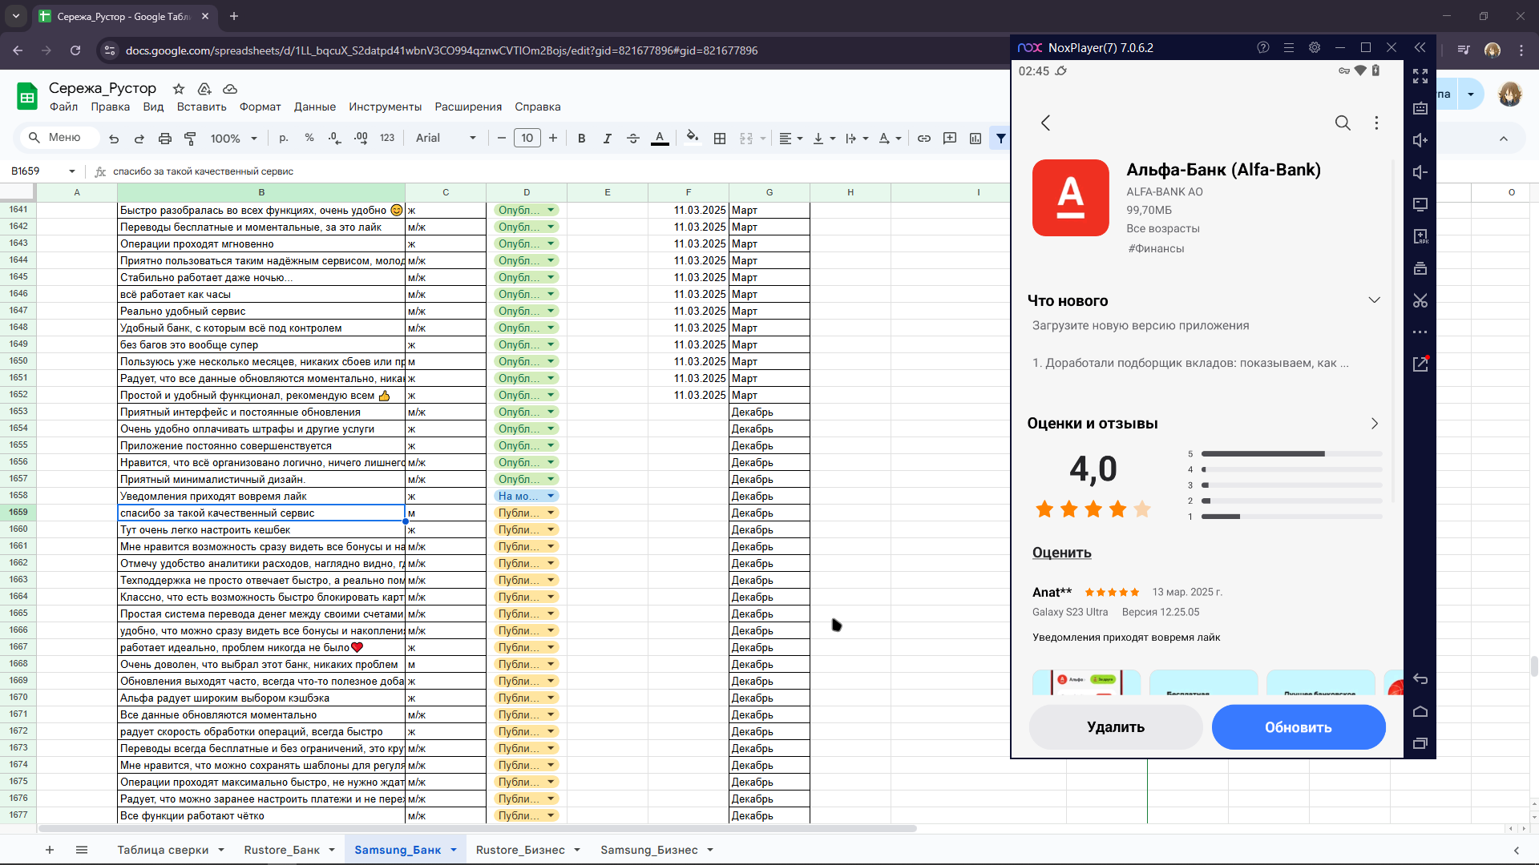This screenshot has height=865, width=1539.
Task: Open the 100% zoom dropdown
Action: [x=233, y=139]
